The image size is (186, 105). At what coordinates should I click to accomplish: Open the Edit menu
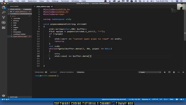click(x=23, y=1)
